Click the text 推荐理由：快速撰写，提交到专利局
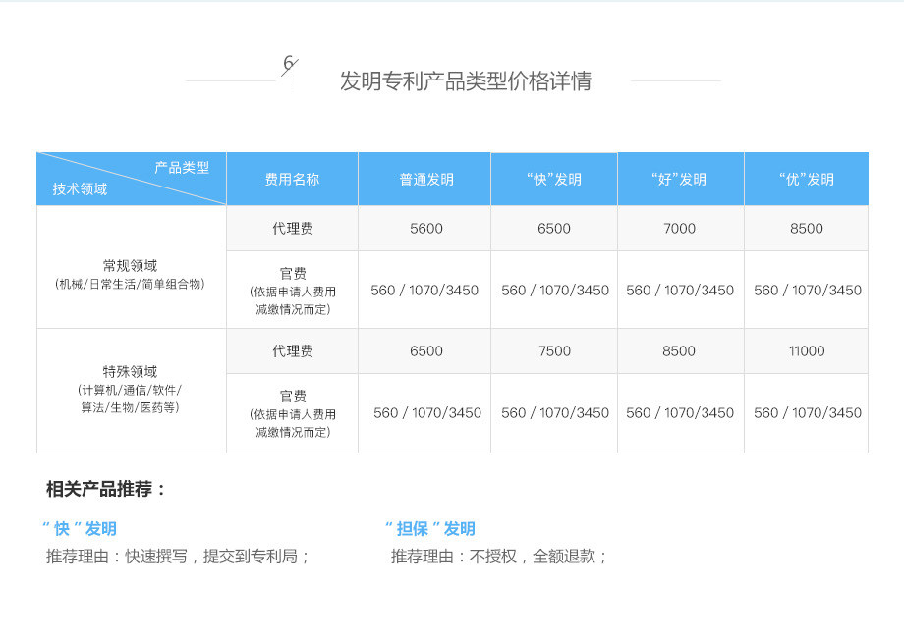 pyautogui.click(x=178, y=557)
